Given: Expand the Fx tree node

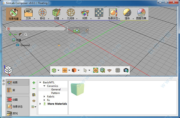Looking at the screenshot, I should click(x=44, y=100).
